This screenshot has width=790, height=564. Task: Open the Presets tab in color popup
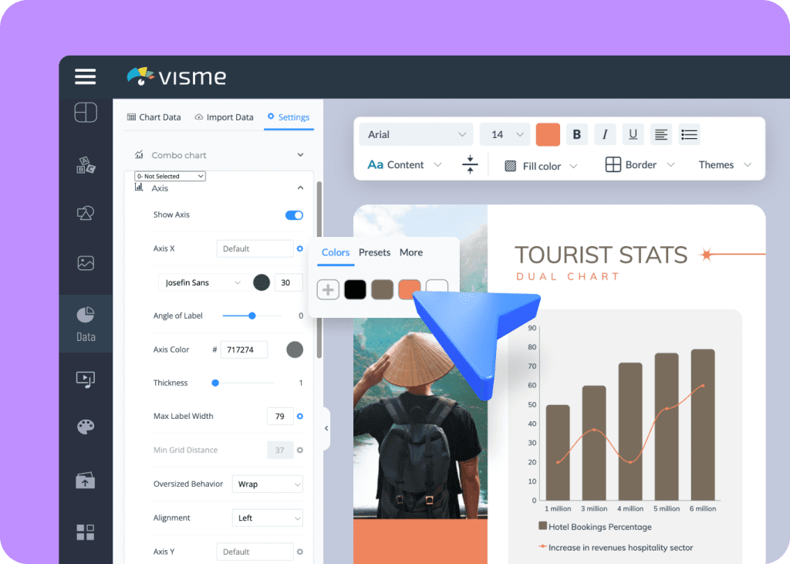tap(374, 252)
